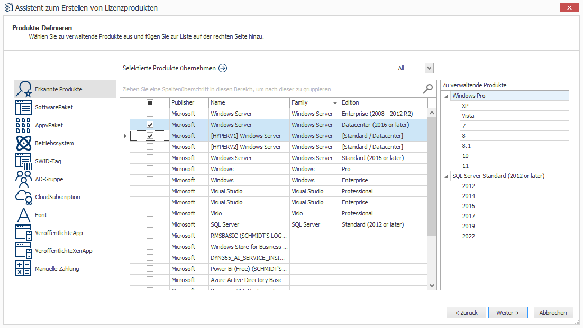Click the search magnifier icon in grid
This screenshot has width=583, height=328.
(x=428, y=89)
